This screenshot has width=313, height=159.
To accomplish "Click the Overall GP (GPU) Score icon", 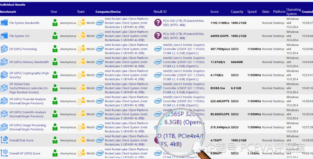I will pyautogui.click(x=4, y=153).
